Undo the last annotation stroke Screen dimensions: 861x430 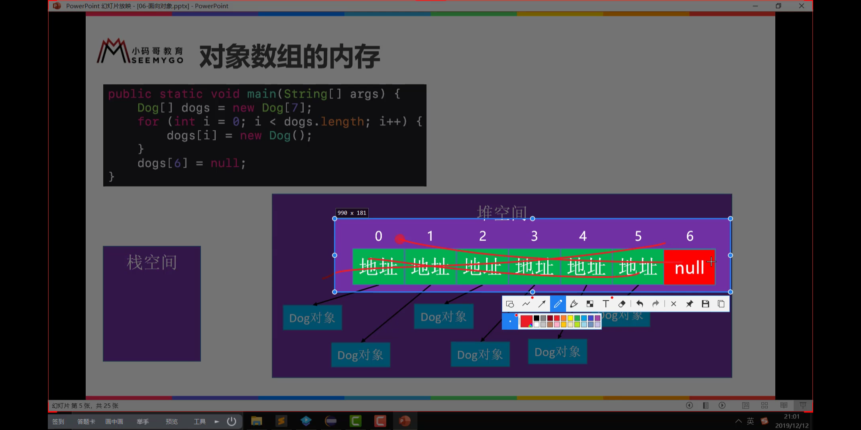point(640,304)
